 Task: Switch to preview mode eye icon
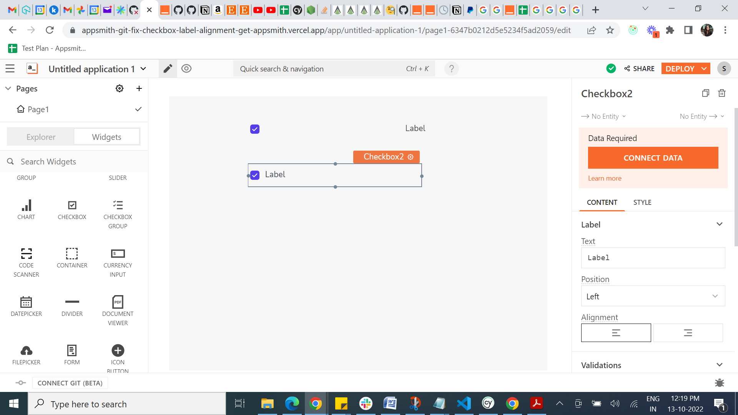186,69
